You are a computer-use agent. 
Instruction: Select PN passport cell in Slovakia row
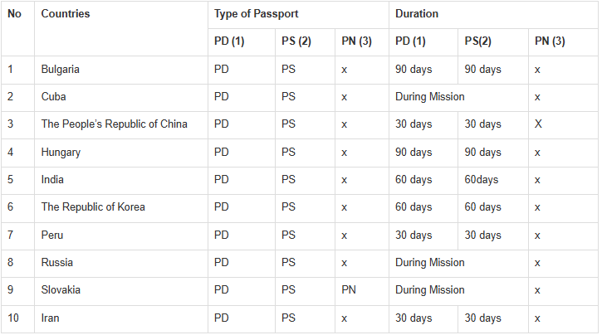click(350, 290)
